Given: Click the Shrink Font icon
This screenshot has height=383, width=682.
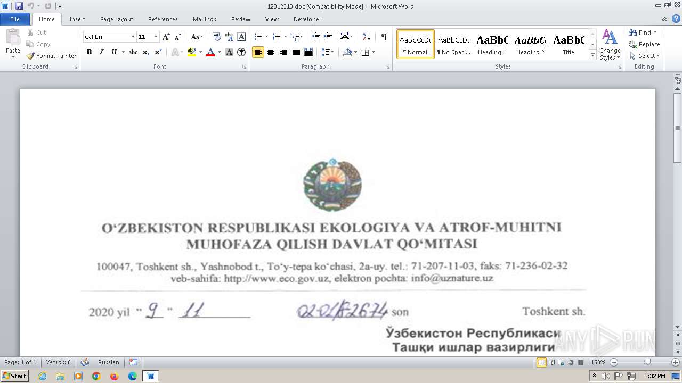Looking at the screenshot, I should [x=178, y=37].
